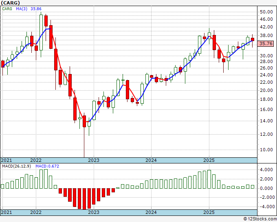Select the CARG legend label
Image resolution: width=277 pixels, height=222 pixels.
point(7,9)
